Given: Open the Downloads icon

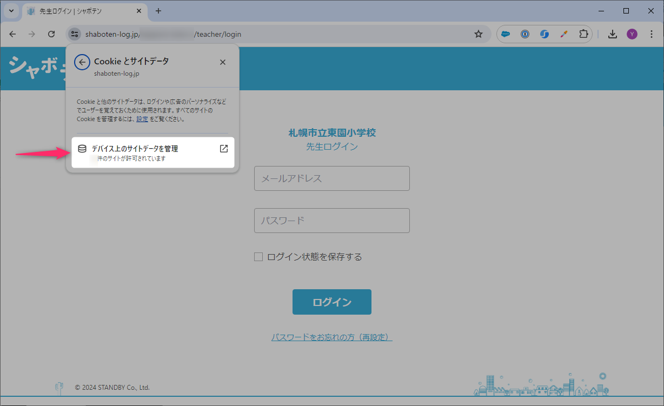Looking at the screenshot, I should (613, 34).
